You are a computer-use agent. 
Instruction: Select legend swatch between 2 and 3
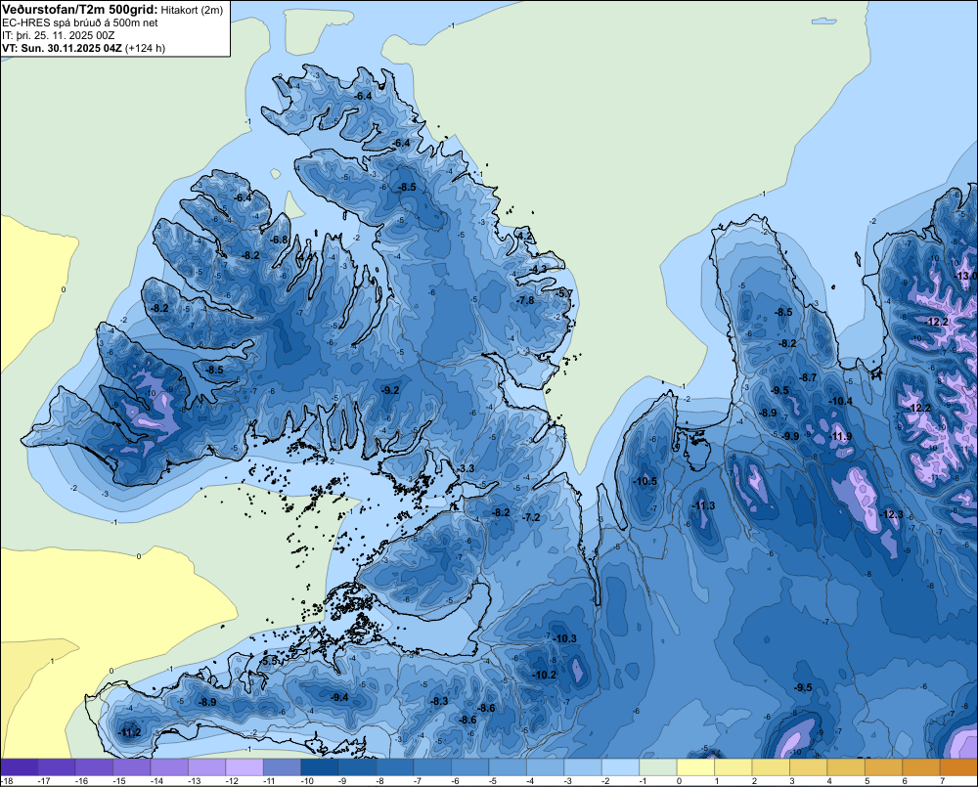tap(771, 767)
